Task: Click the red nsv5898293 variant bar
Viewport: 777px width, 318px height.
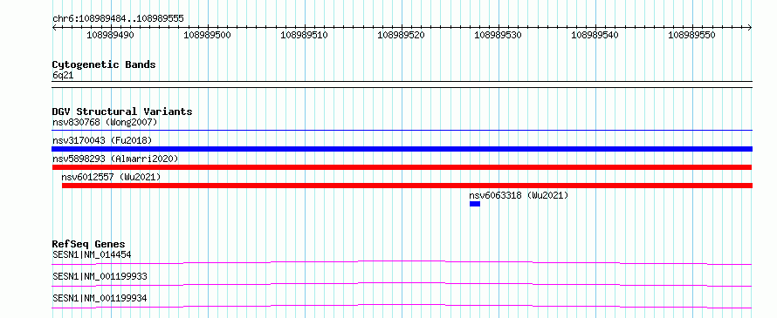Action: coord(402,167)
